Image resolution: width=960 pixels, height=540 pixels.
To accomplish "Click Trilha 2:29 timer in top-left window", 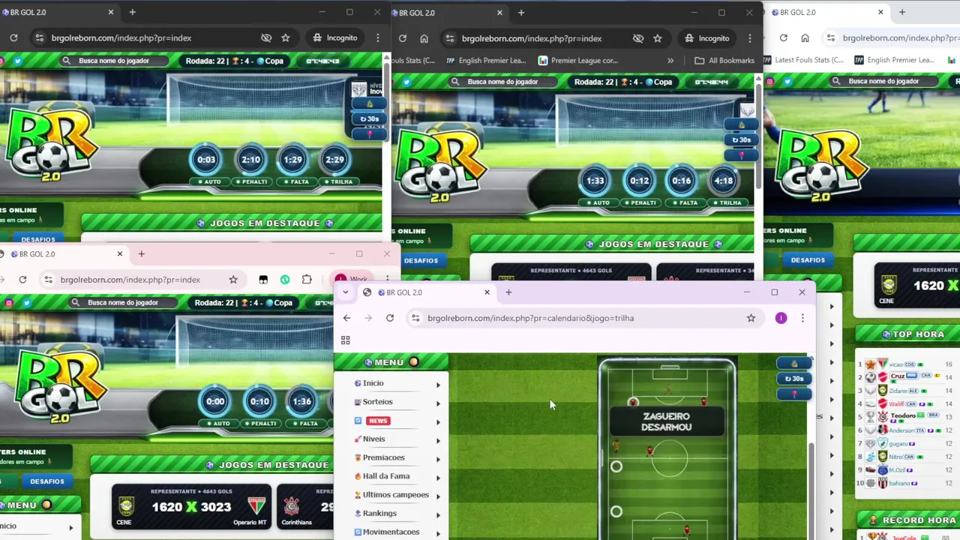I will [334, 160].
